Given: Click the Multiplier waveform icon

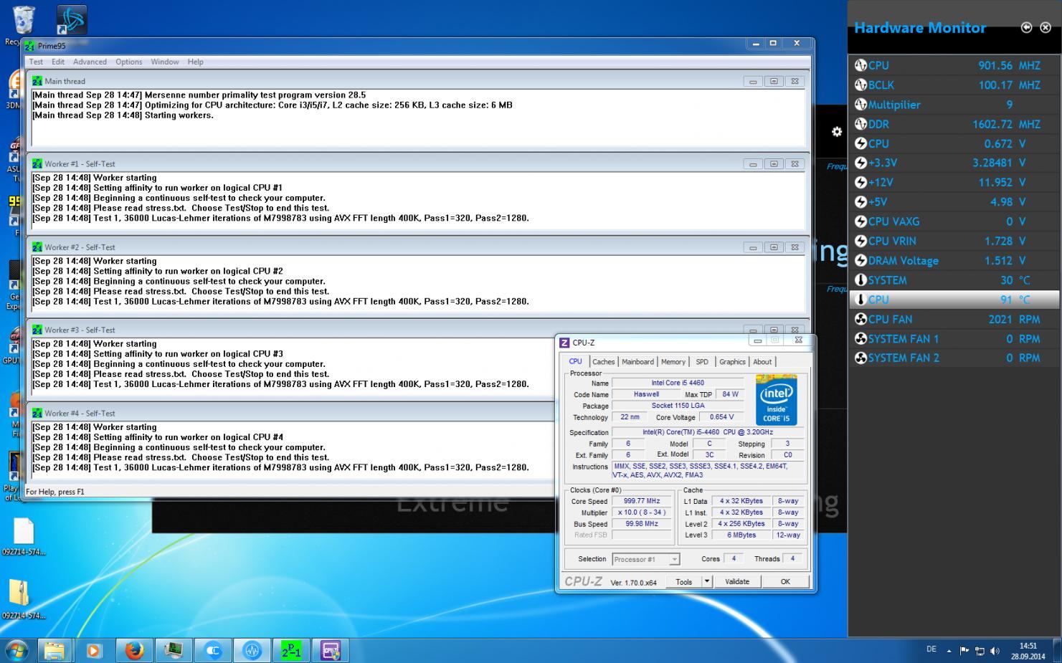Looking at the screenshot, I should [x=860, y=105].
